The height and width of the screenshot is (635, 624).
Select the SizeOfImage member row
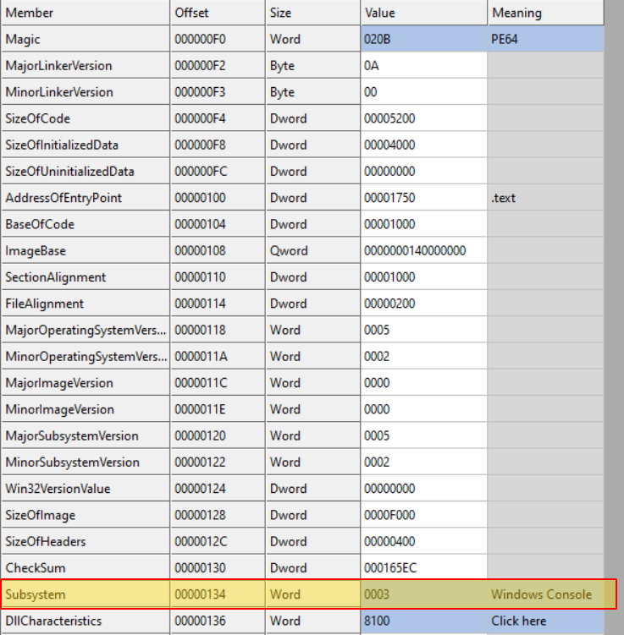tap(85, 515)
